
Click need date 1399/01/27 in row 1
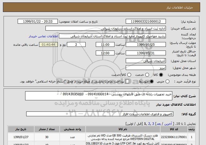(21, 137)
